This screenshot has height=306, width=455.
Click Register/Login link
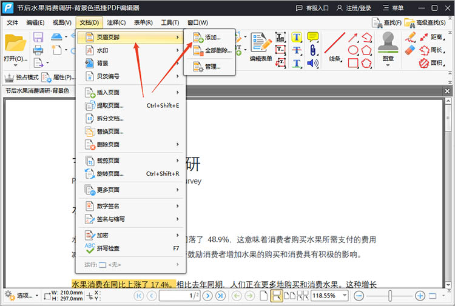pyautogui.click(x=354, y=8)
